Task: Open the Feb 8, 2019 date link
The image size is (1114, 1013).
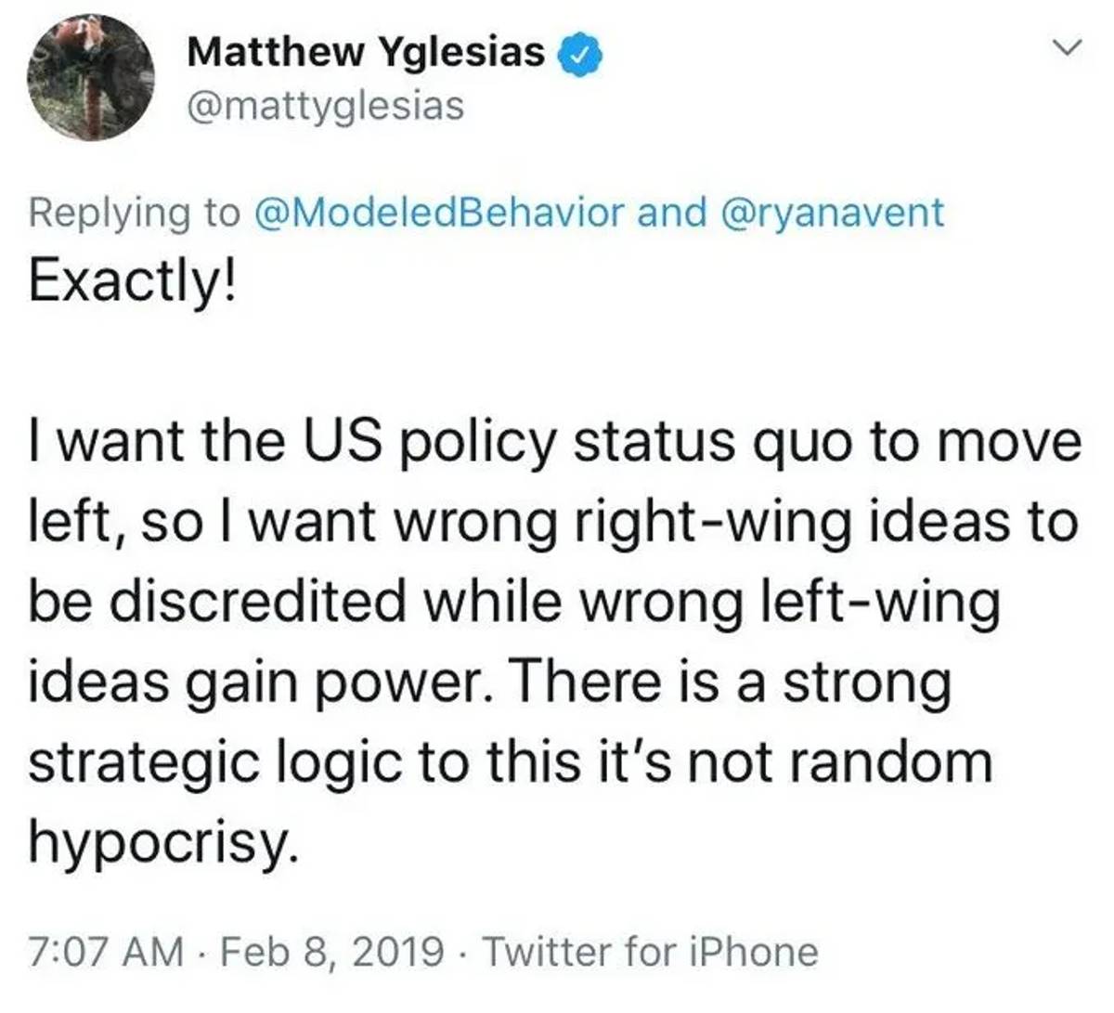Action: [x=330, y=952]
